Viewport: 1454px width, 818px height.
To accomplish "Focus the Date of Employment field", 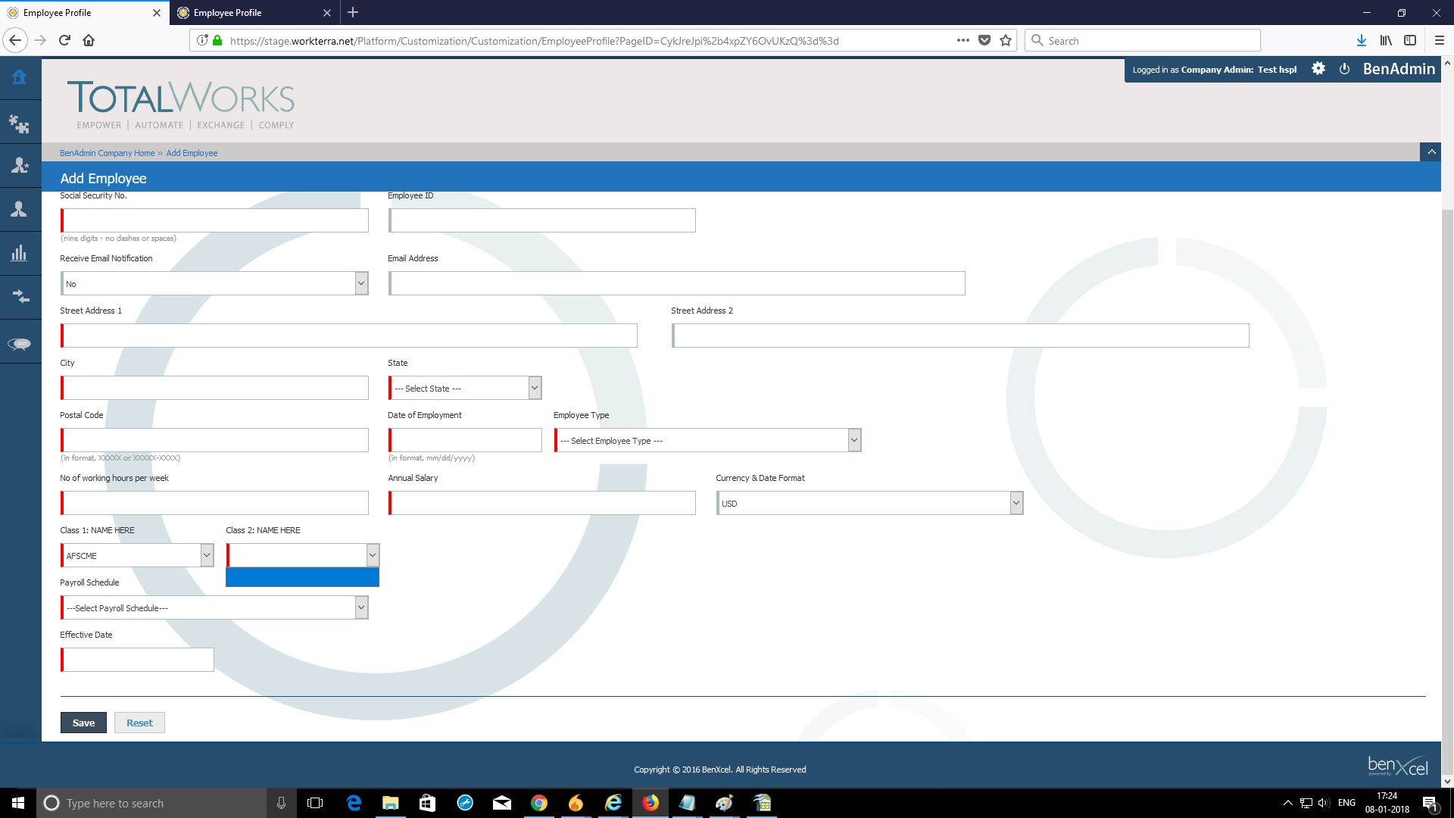I will click(465, 440).
